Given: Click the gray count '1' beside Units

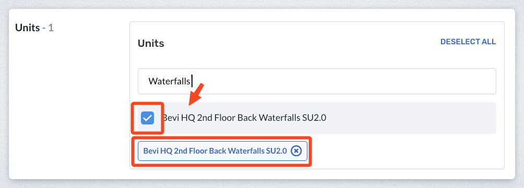Looking at the screenshot, I should pos(51,28).
